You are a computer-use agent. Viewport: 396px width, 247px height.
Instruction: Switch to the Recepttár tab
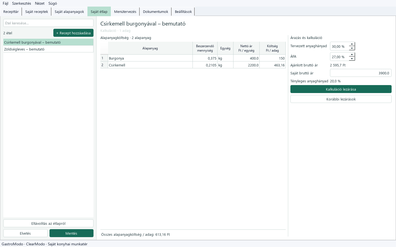(11, 12)
